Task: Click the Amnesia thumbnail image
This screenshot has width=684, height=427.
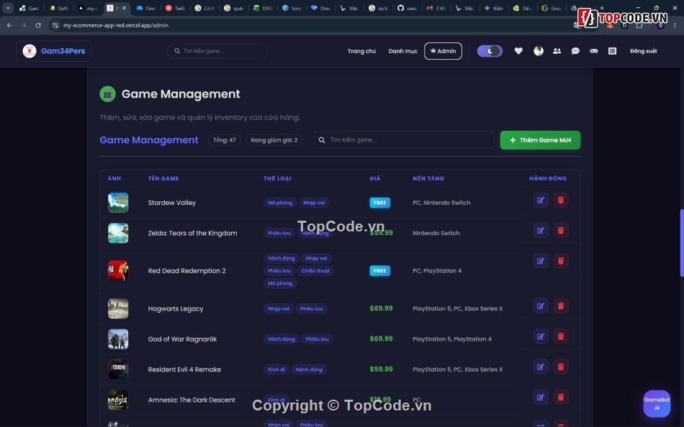Action: 118,400
